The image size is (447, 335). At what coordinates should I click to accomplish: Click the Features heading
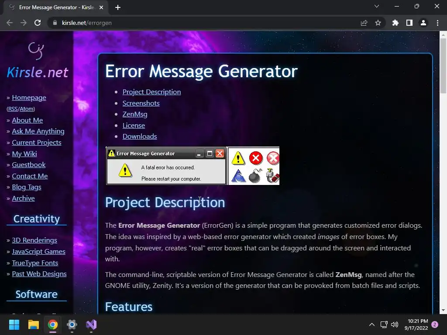129,307
